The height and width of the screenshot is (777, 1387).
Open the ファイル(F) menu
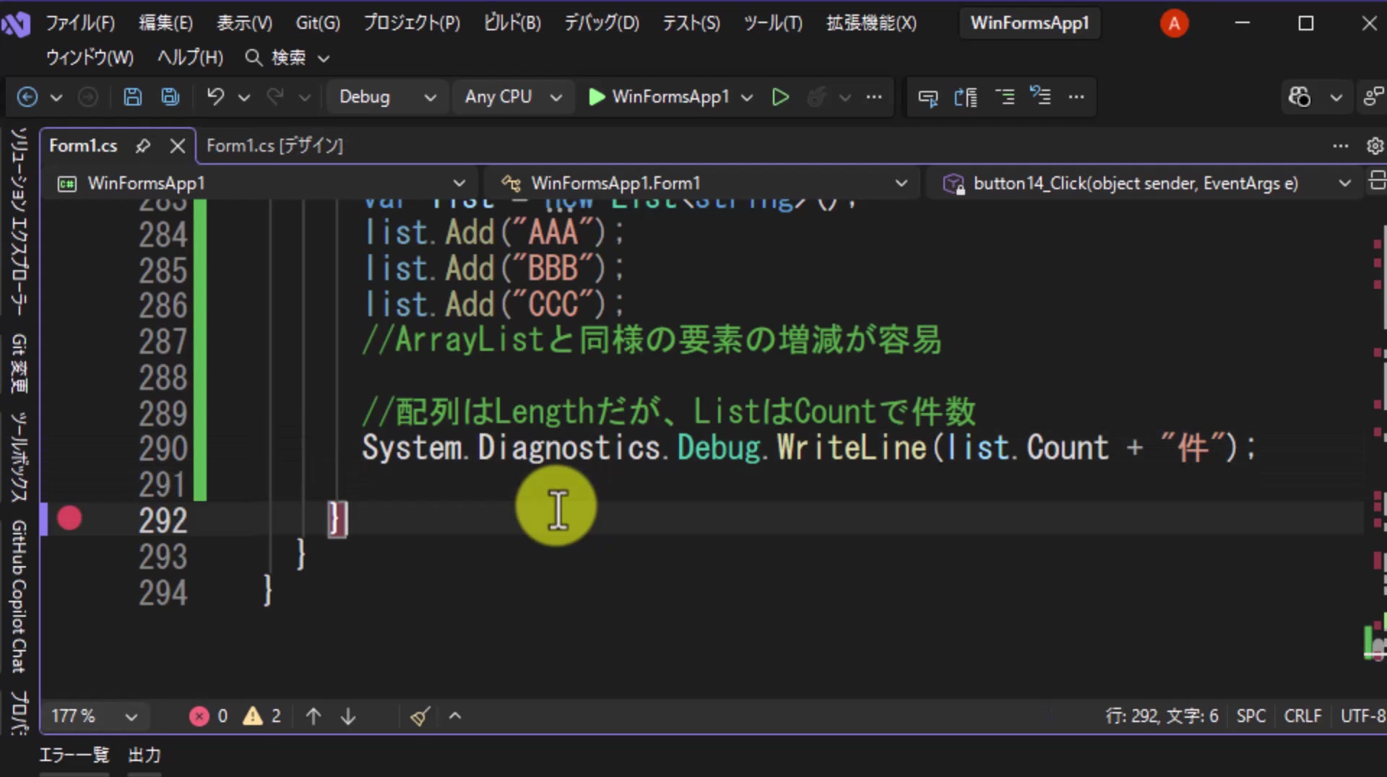[80, 23]
